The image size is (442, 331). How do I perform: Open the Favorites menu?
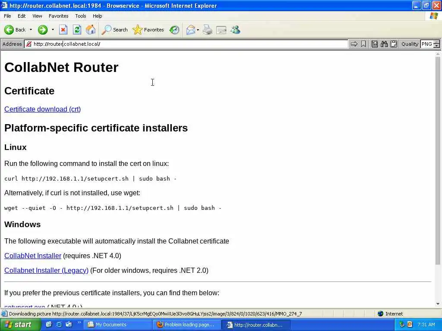point(58,16)
